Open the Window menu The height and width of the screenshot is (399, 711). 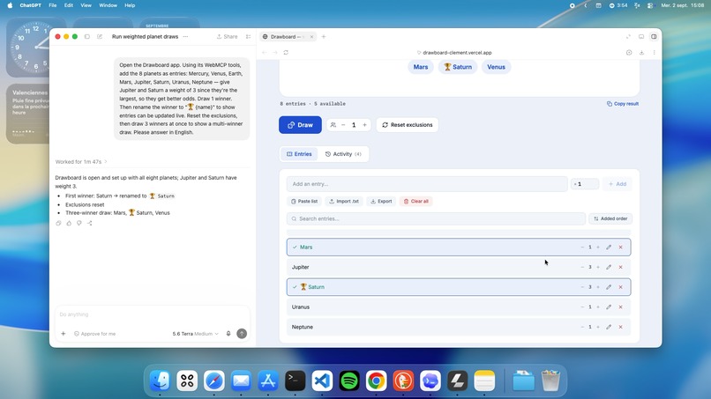pyautogui.click(x=108, y=5)
